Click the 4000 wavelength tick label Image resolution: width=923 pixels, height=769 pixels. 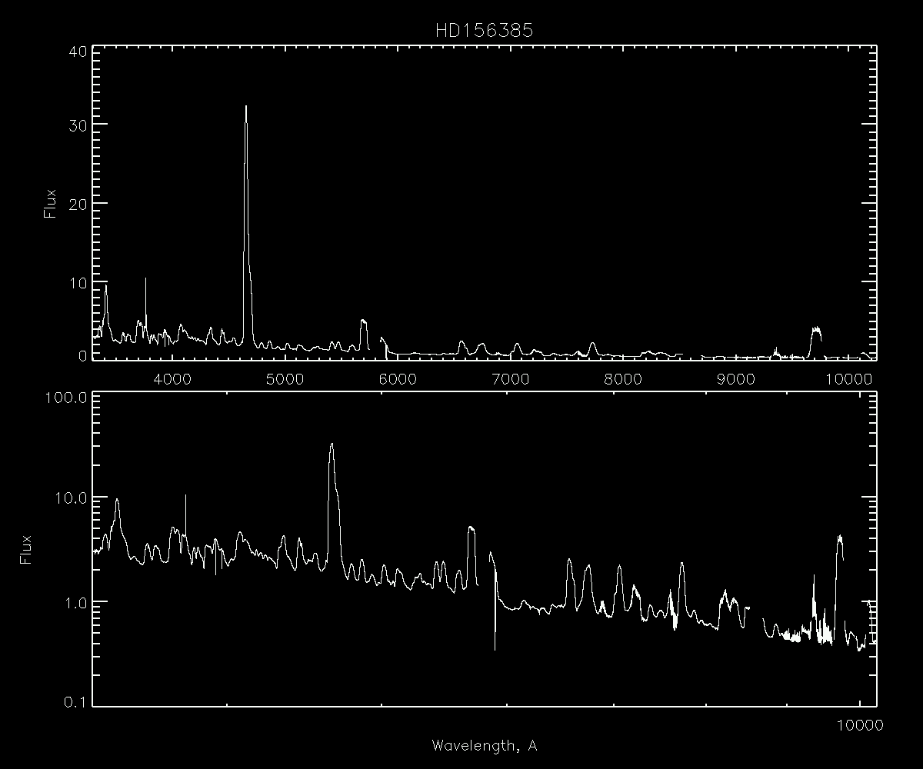[172, 378]
